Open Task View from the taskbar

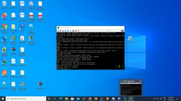55,98
